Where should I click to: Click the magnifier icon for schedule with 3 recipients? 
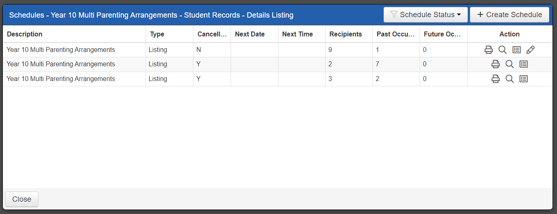[x=510, y=79]
